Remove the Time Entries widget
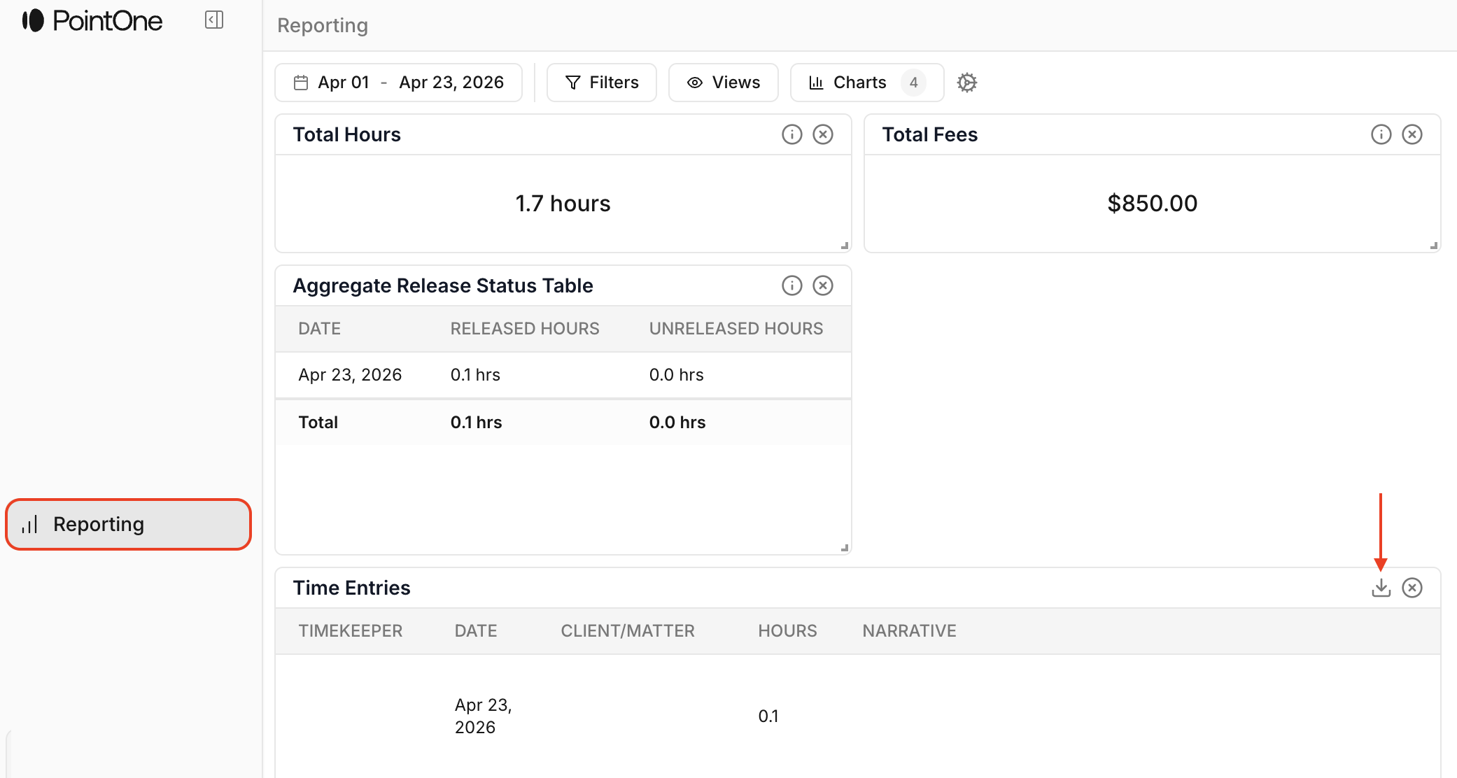 [x=1412, y=588]
